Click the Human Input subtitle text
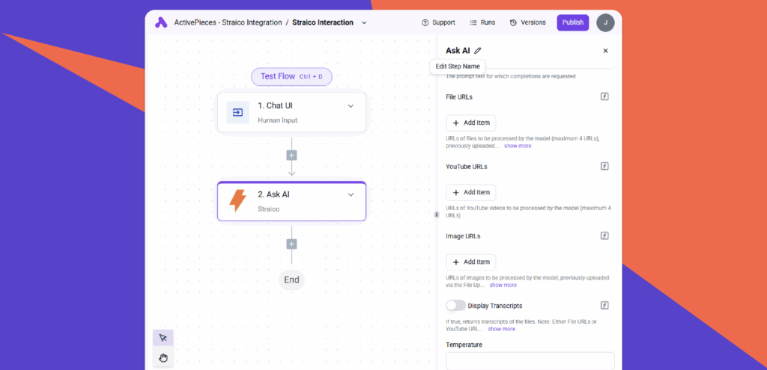767x370 pixels. [x=277, y=120]
